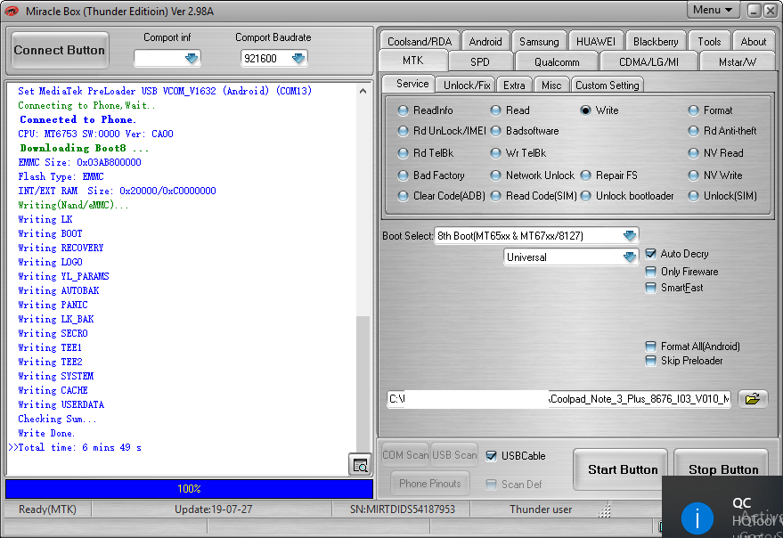Click the 100% progress bar
The image size is (783, 538).
pos(189,488)
